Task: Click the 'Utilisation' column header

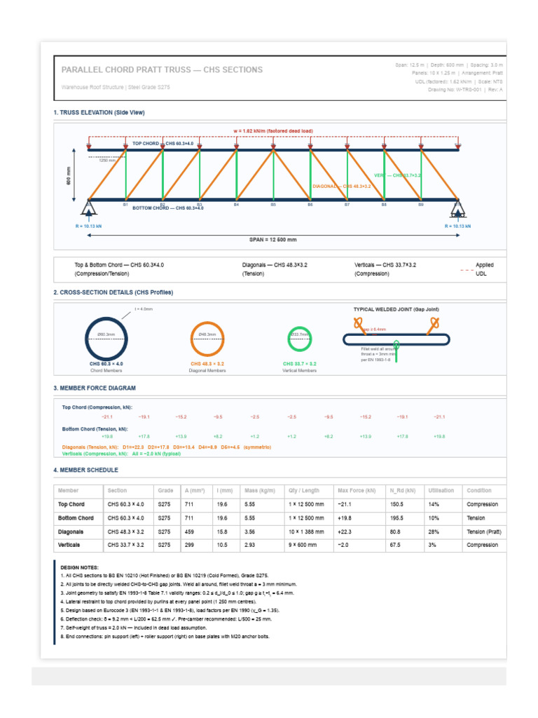Action: 441,490
